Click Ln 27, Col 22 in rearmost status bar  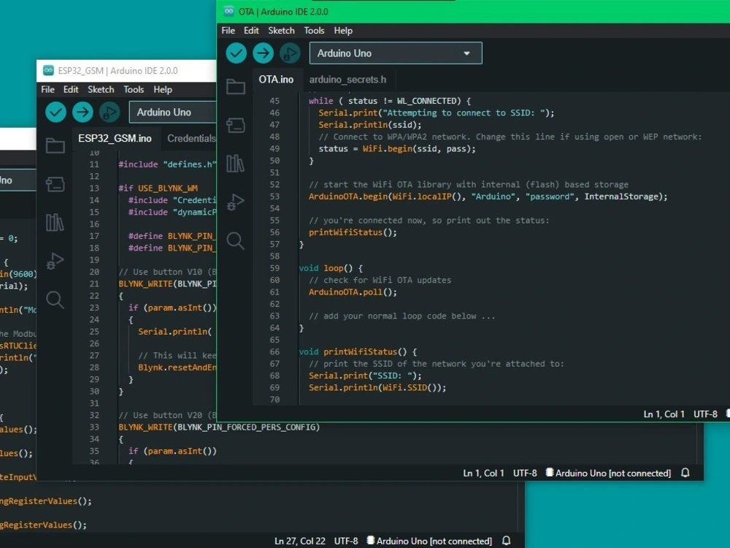click(x=300, y=541)
